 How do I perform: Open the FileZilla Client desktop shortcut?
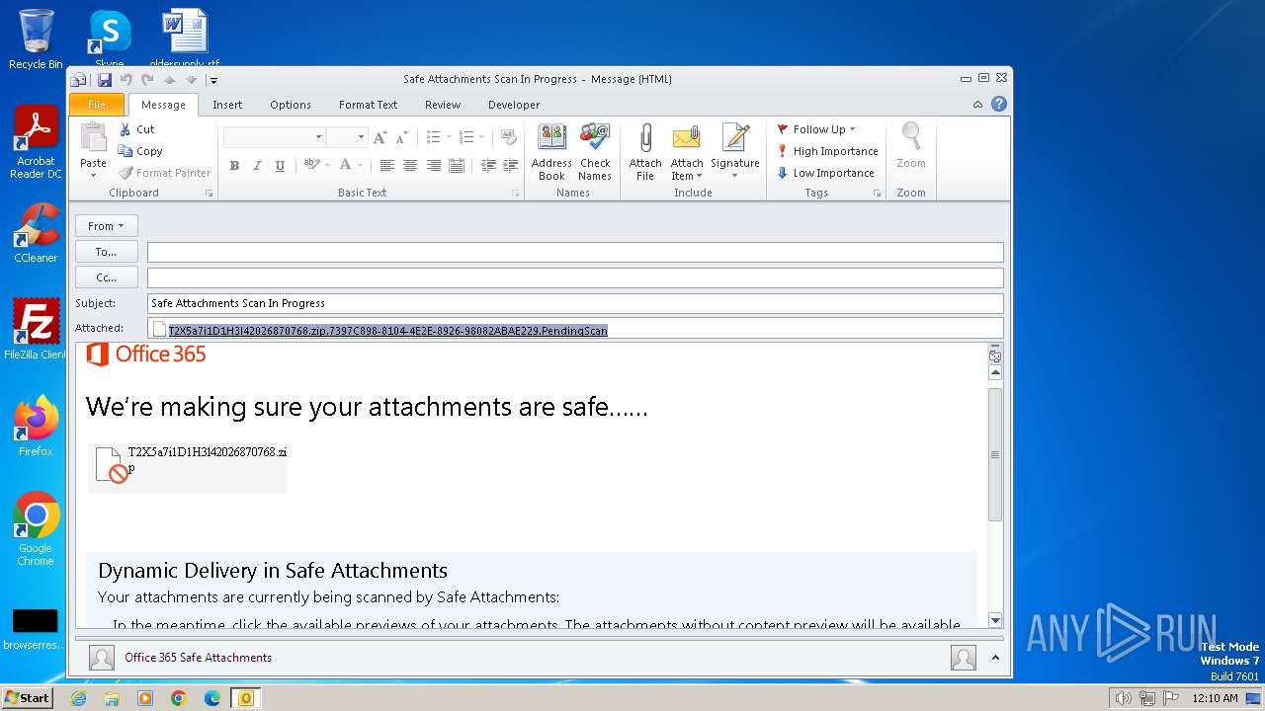coord(36,330)
